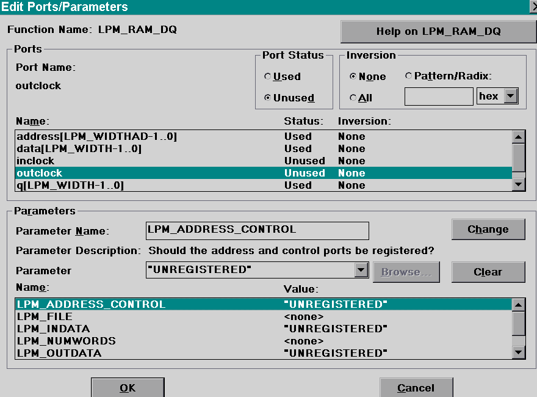
Task: Close the Edit Ports/Parameters dialog
Action: (x=533, y=6)
